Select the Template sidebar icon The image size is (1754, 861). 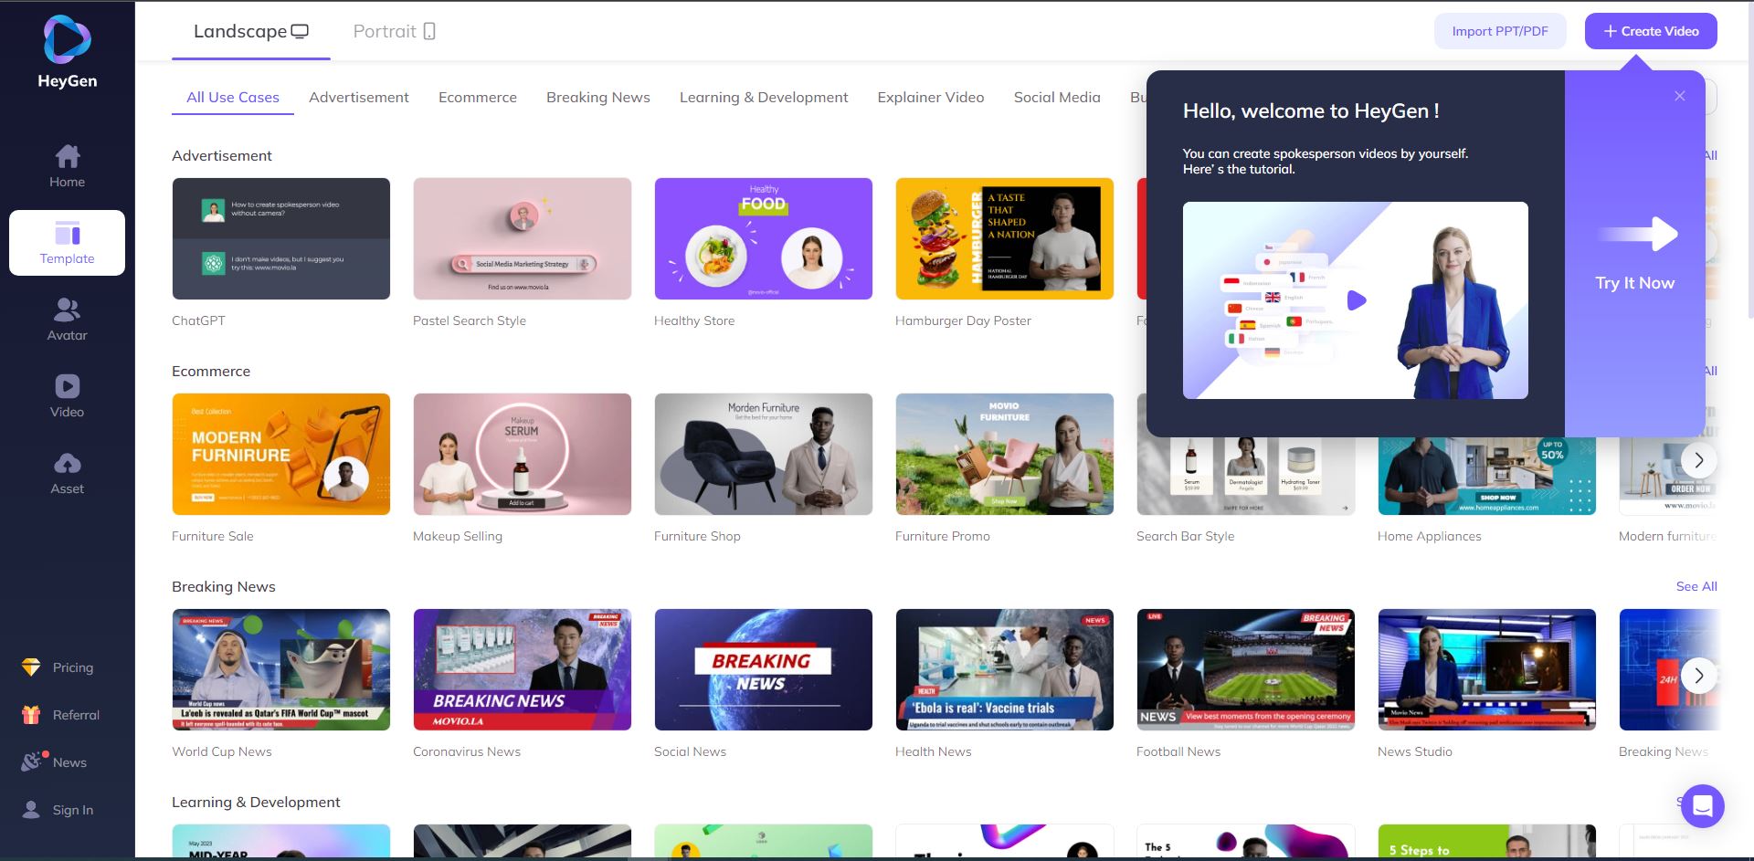tap(68, 233)
